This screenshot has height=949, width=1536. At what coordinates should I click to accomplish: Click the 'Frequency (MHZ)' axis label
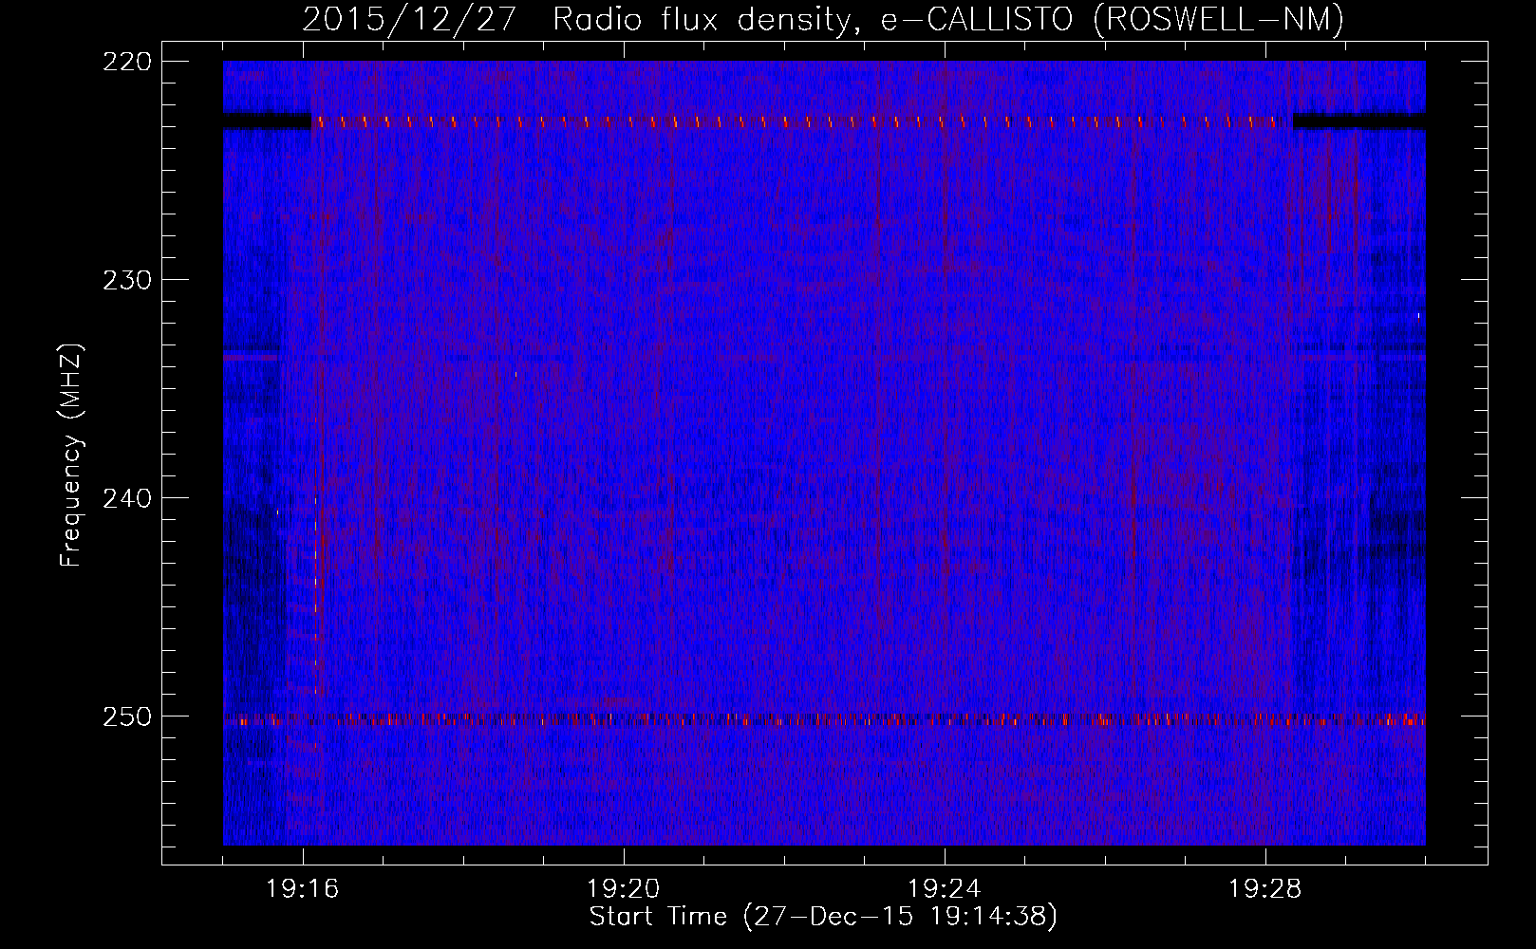tap(71, 455)
